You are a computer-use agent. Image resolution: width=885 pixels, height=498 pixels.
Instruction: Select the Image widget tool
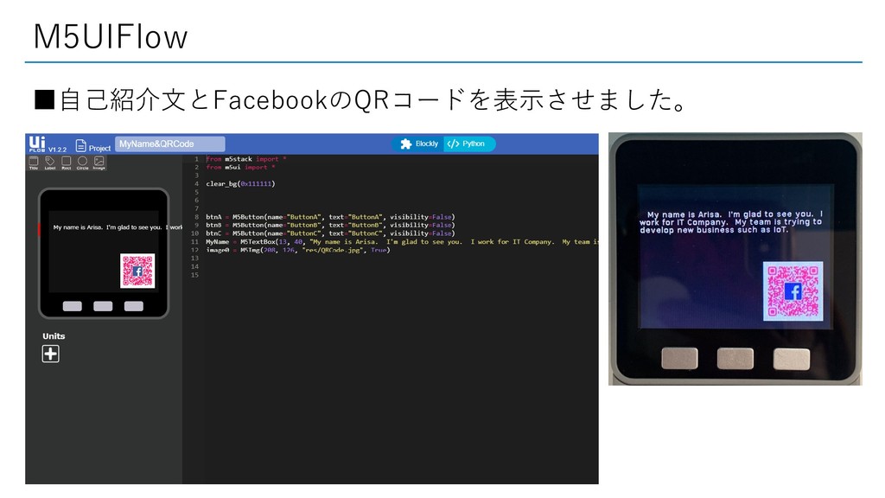point(99,163)
